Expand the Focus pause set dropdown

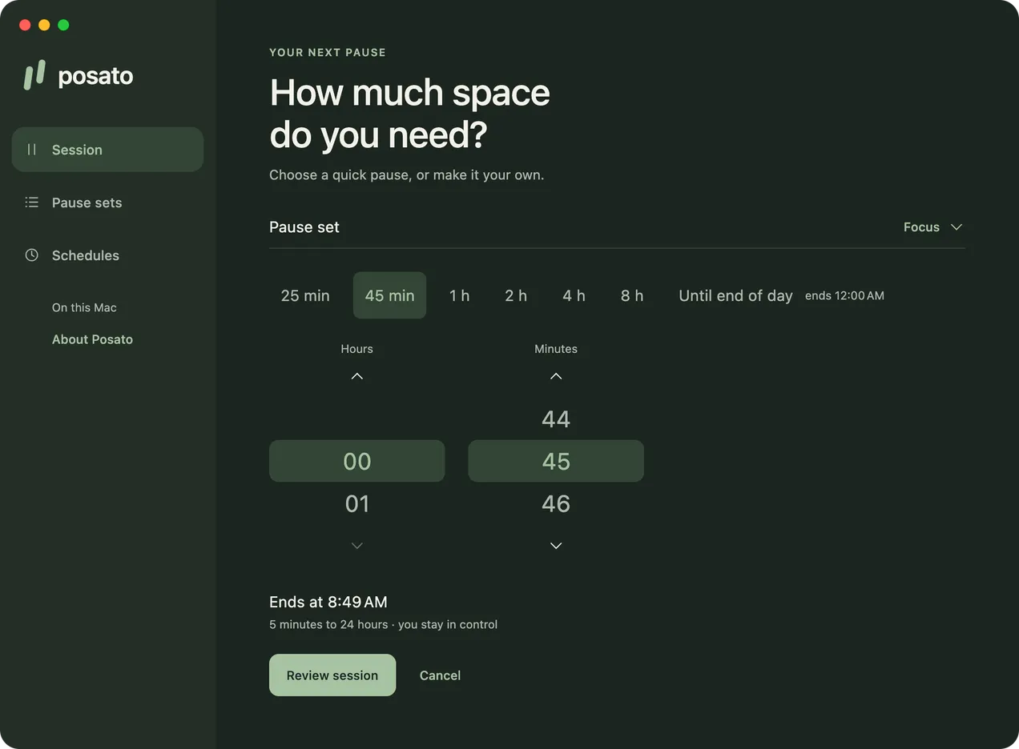(x=932, y=227)
